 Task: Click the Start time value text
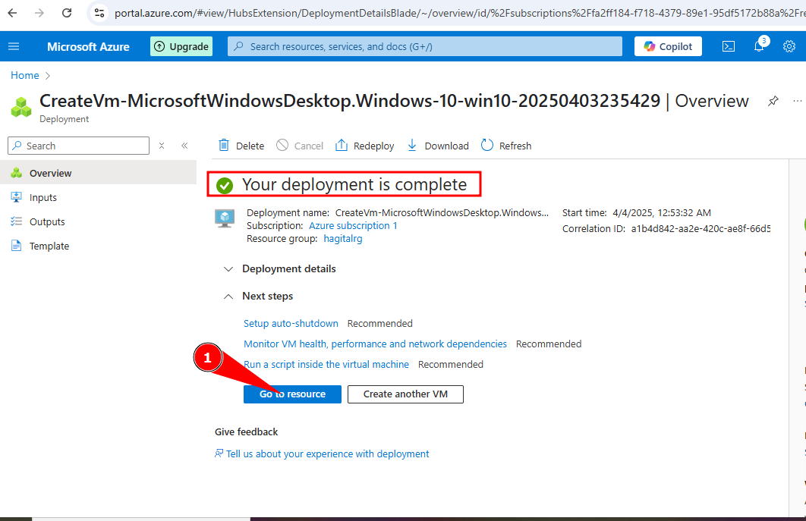[x=662, y=212]
